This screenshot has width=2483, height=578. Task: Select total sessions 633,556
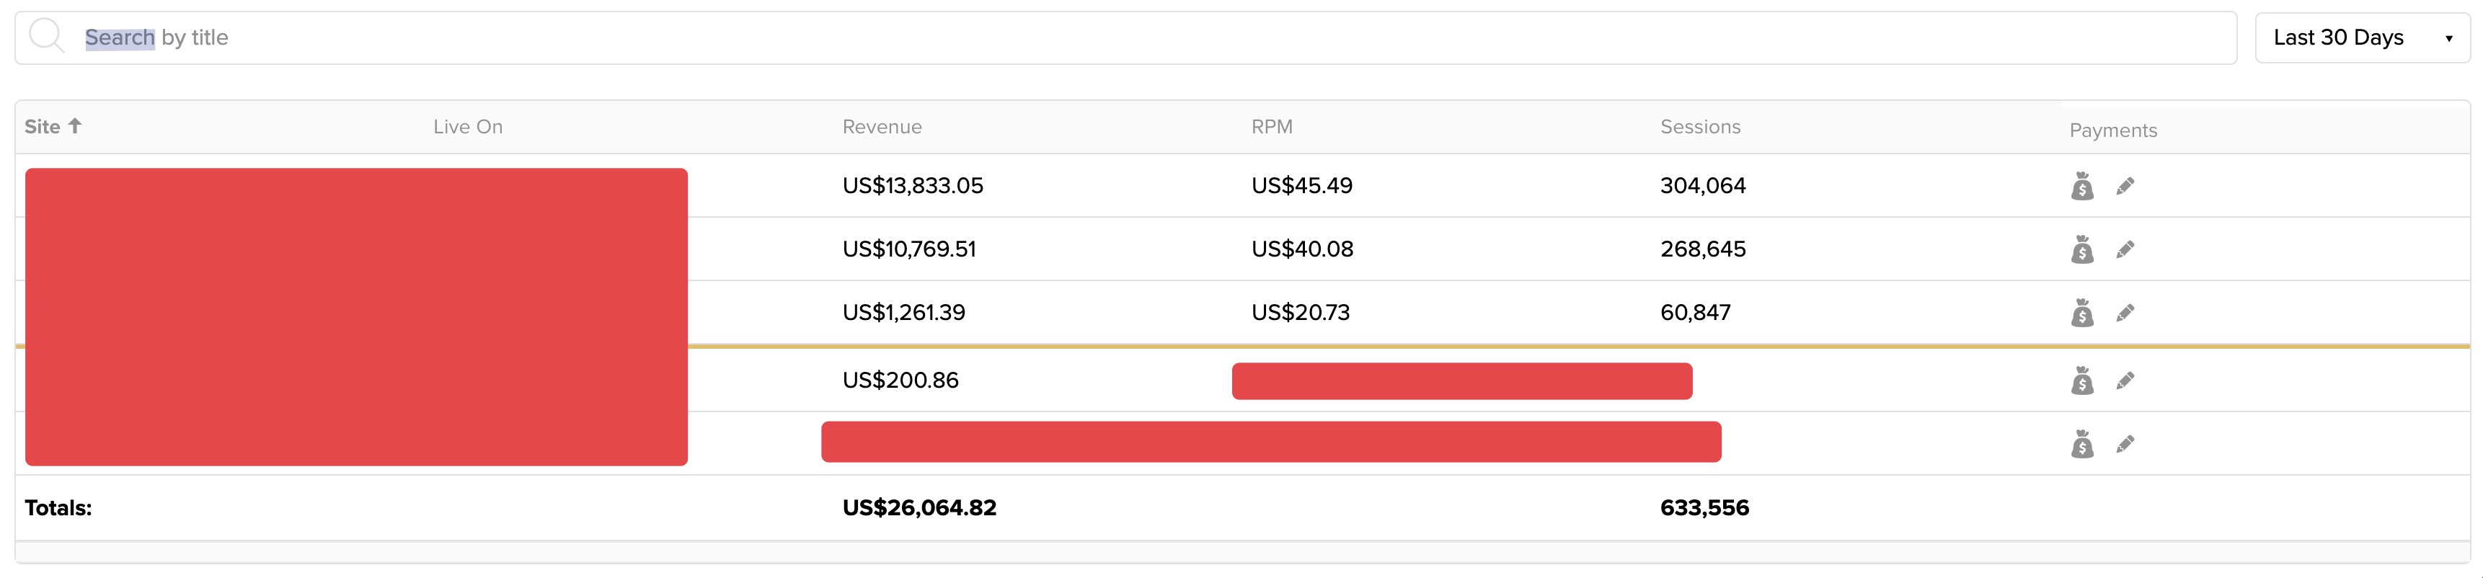point(1704,507)
